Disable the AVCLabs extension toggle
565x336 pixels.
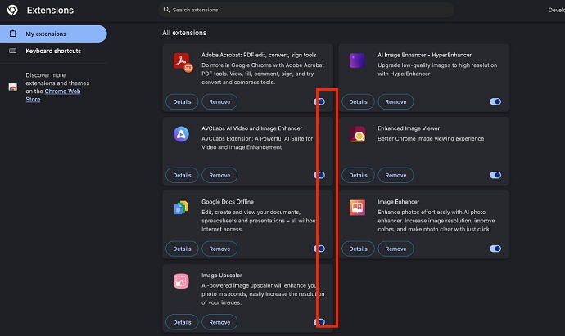(x=319, y=175)
